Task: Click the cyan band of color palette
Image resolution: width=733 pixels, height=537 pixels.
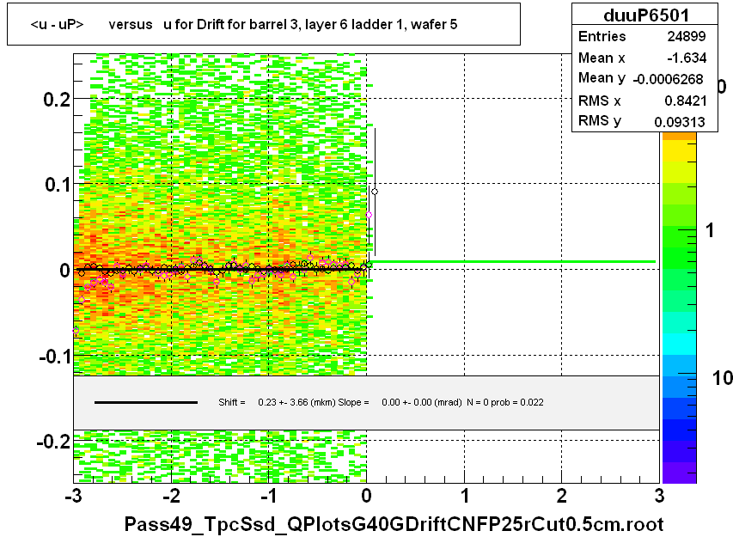Action: click(679, 344)
